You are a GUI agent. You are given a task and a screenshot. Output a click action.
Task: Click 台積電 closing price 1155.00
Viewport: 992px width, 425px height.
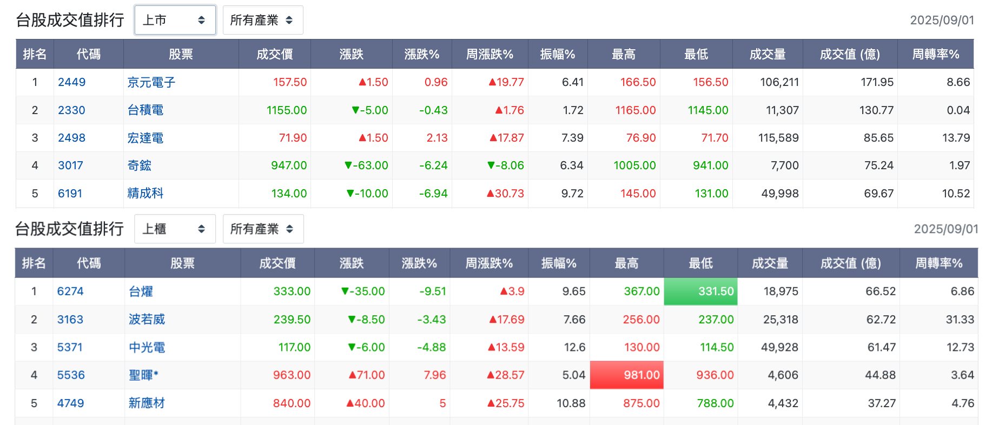[x=287, y=110]
